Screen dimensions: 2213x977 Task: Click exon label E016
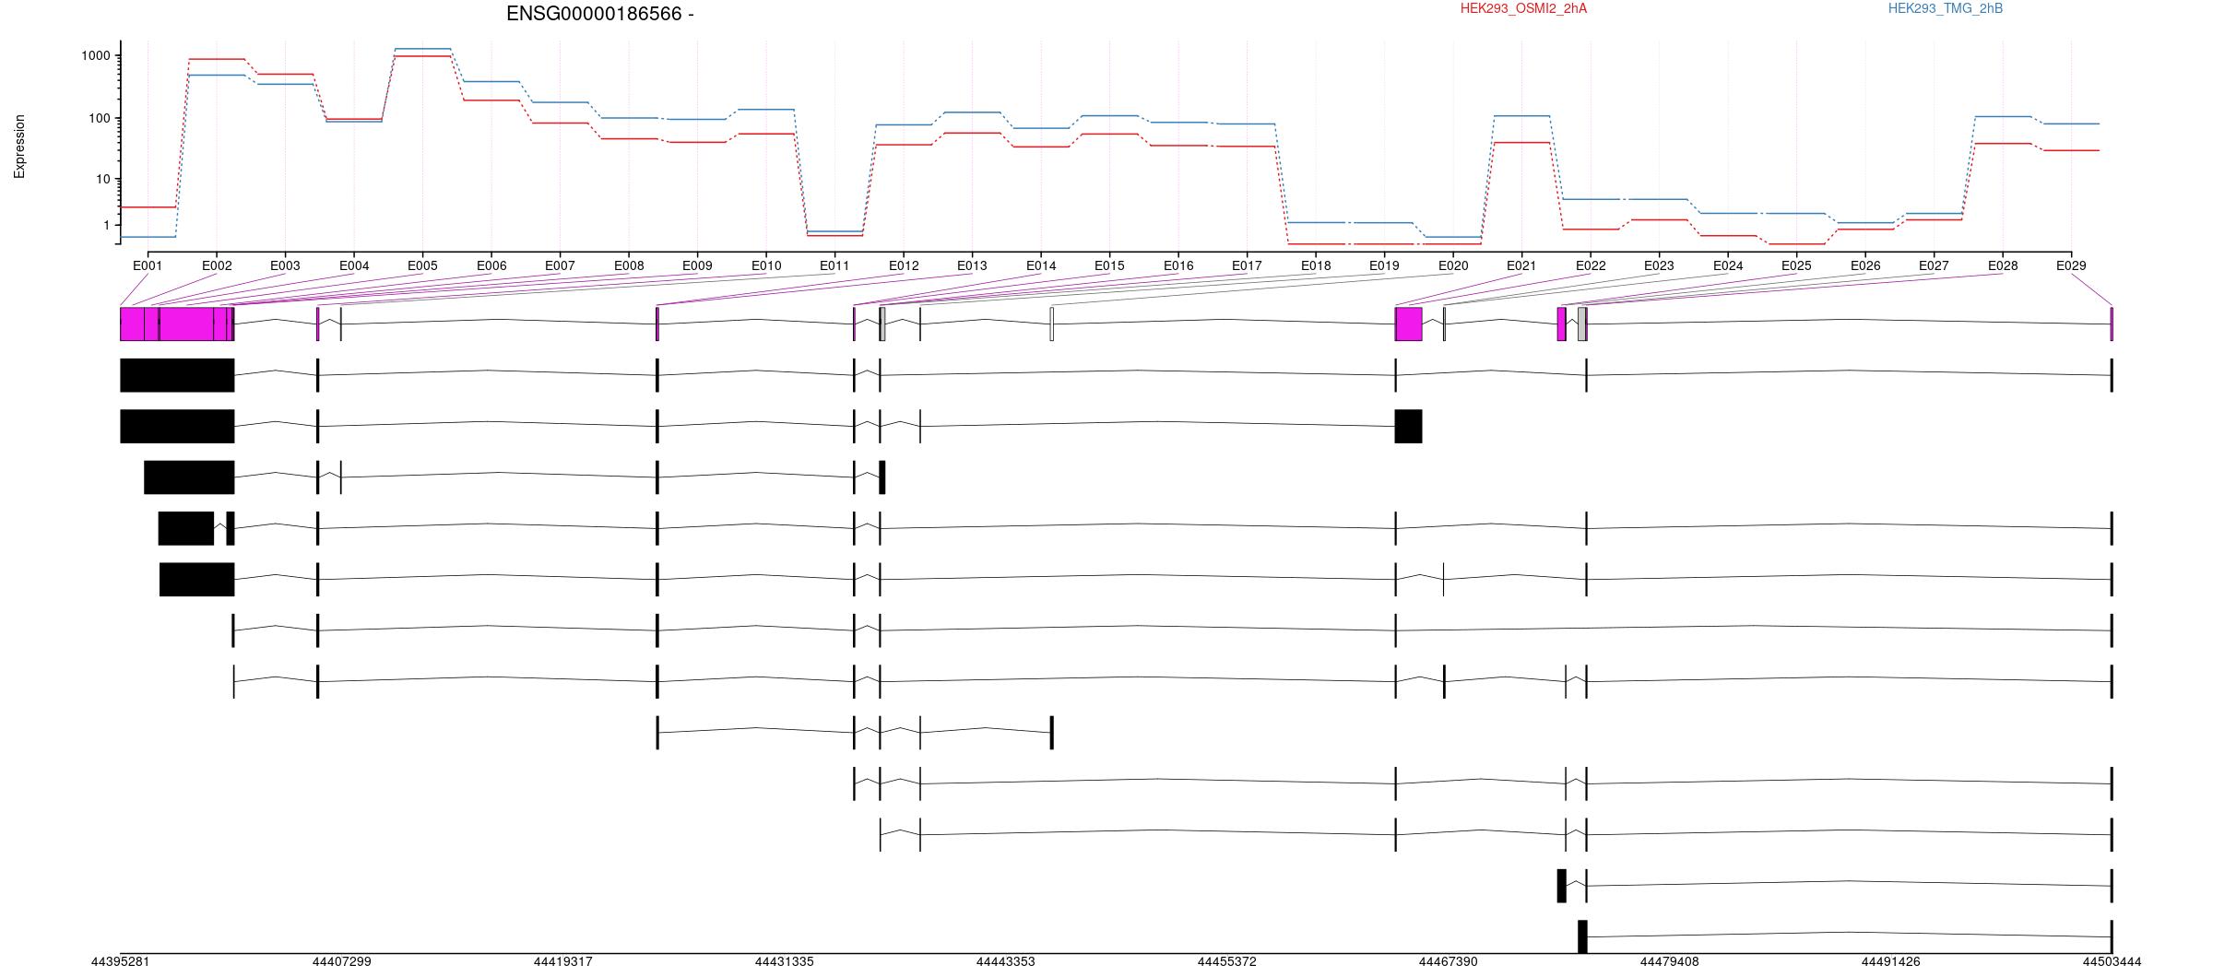pyautogui.click(x=1178, y=266)
